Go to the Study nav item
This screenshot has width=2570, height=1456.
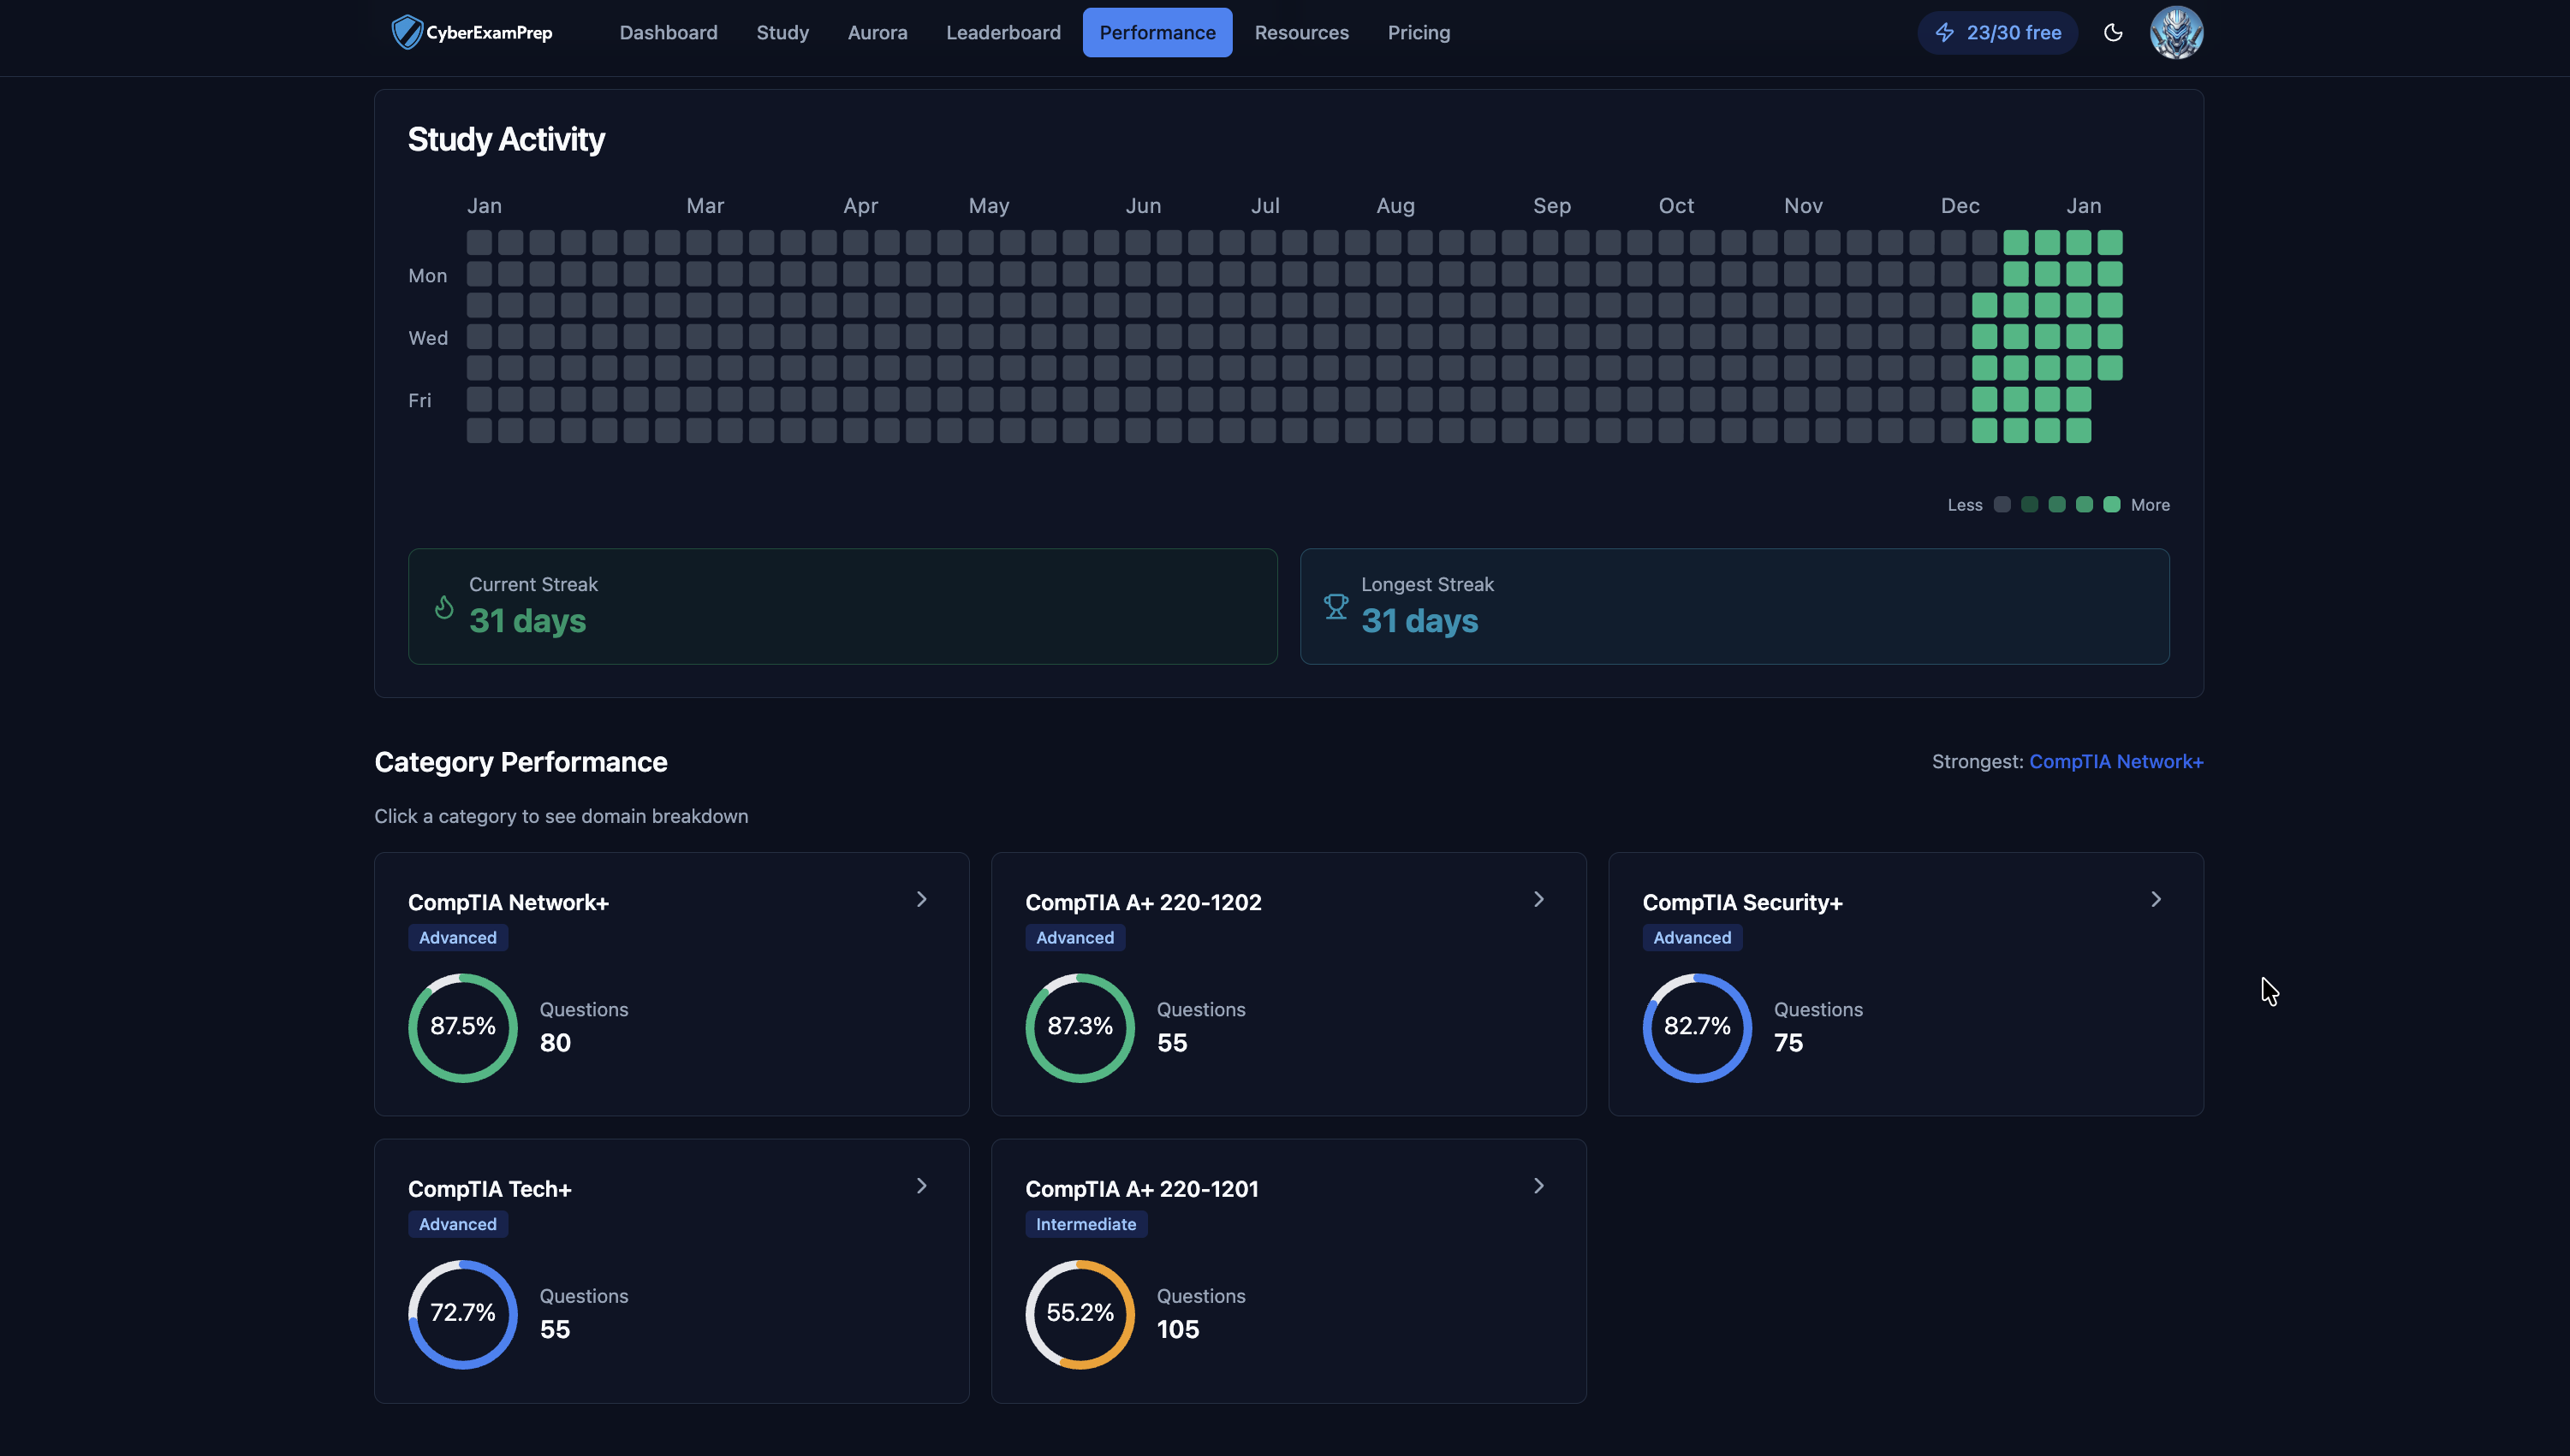coord(782,32)
